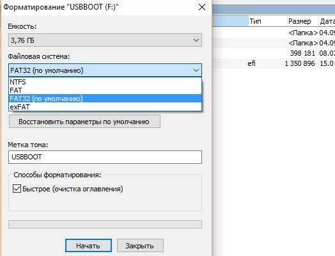Click the Дата column header
Image resolution: width=335 pixels, height=256 pixels.
point(327,21)
